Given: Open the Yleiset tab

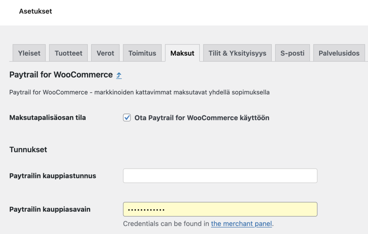Looking at the screenshot, I should tap(29, 53).
